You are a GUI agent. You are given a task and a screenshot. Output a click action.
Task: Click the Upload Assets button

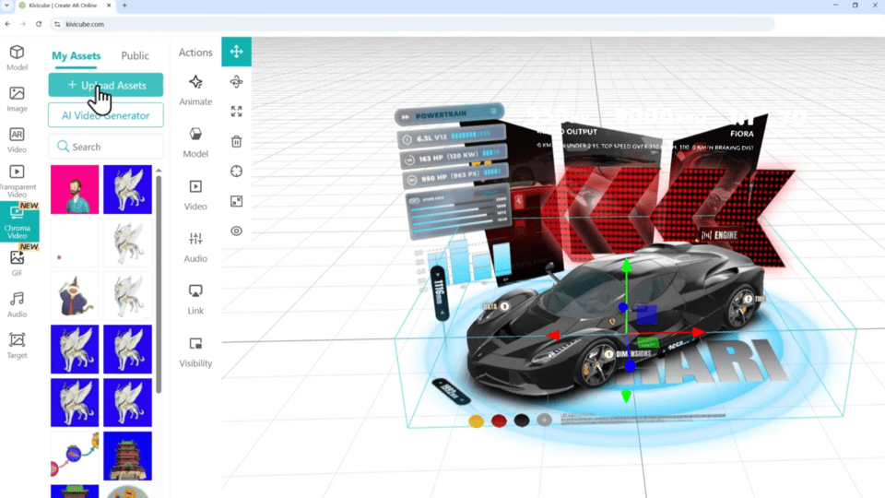point(105,85)
